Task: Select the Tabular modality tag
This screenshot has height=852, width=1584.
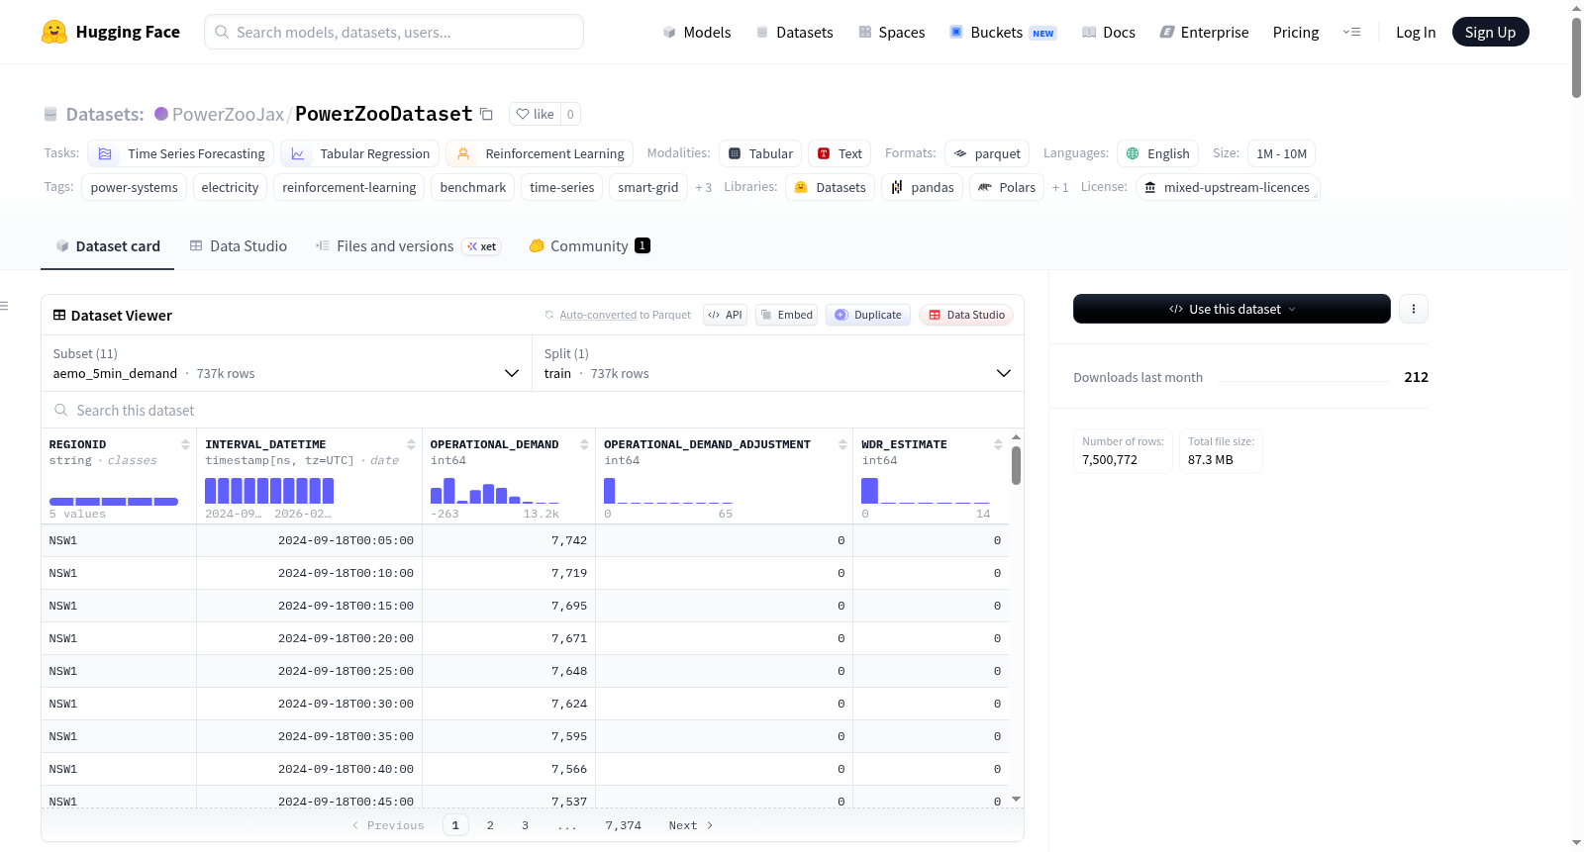Action: click(x=760, y=153)
